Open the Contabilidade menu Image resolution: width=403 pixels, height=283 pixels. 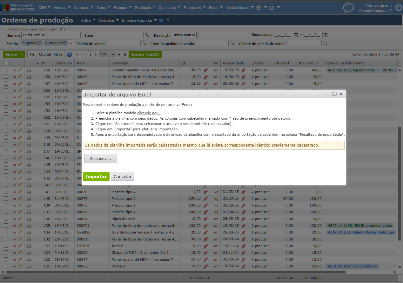240,8
